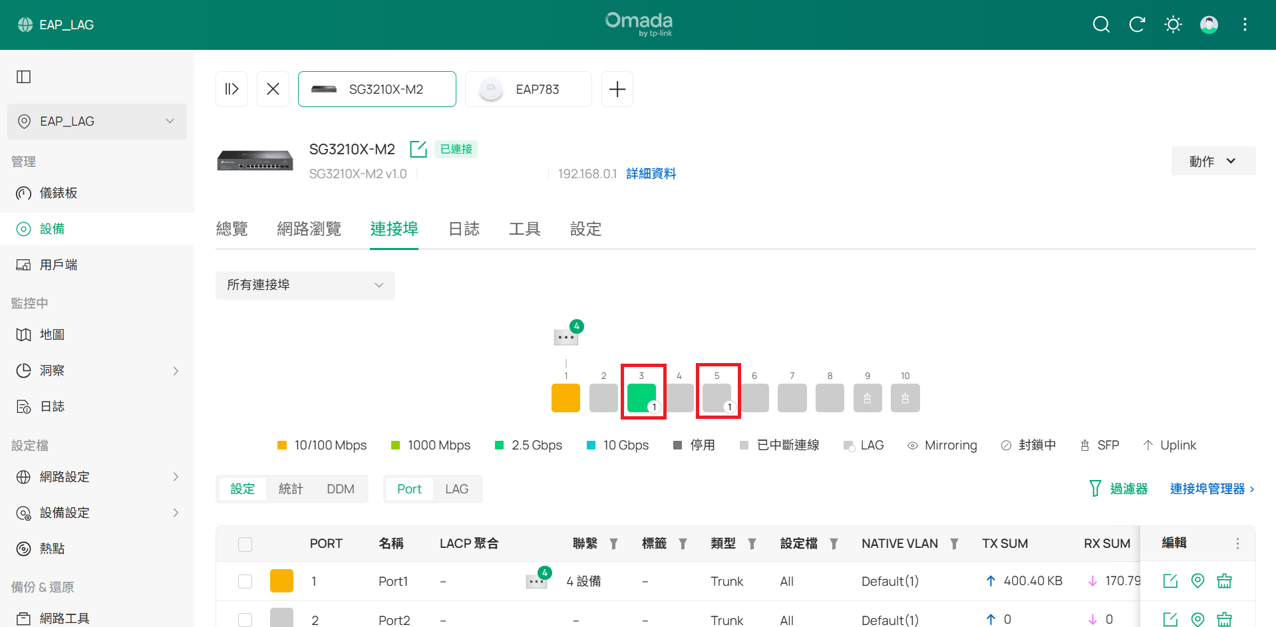Switch to the 網路瀏覽 tab
This screenshot has width=1276, height=627.
click(x=309, y=229)
